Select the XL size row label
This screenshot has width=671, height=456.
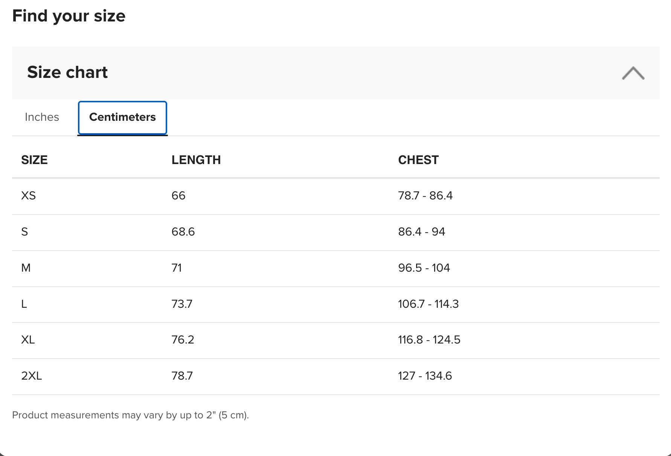coord(28,340)
